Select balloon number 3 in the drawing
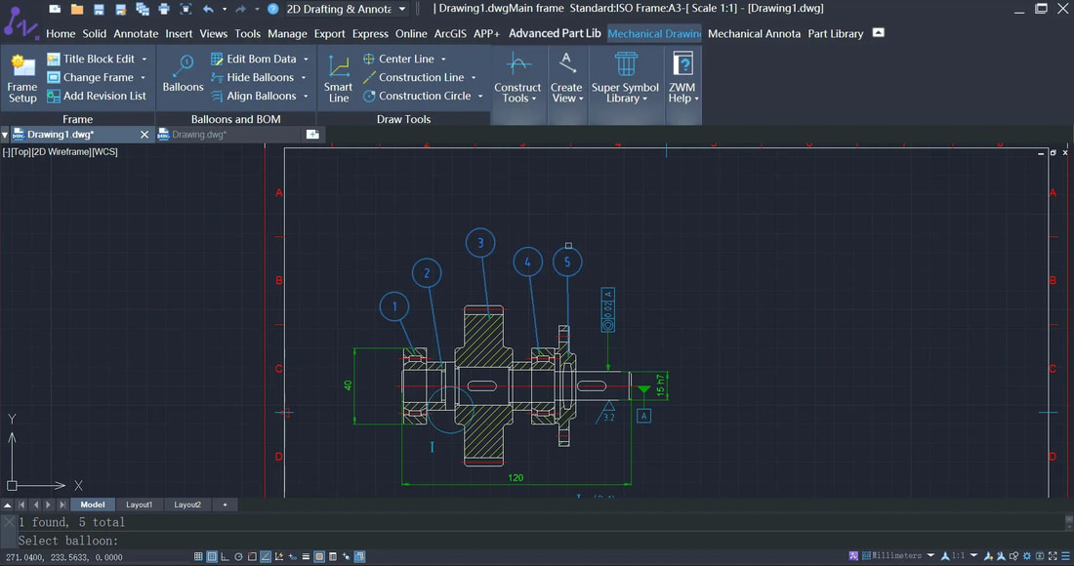The image size is (1074, 566). pos(480,242)
